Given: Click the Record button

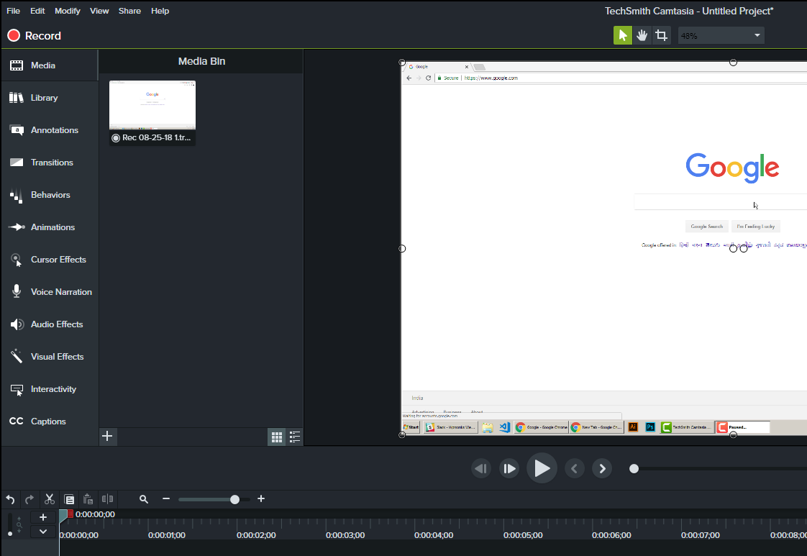Looking at the screenshot, I should [x=35, y=35].
